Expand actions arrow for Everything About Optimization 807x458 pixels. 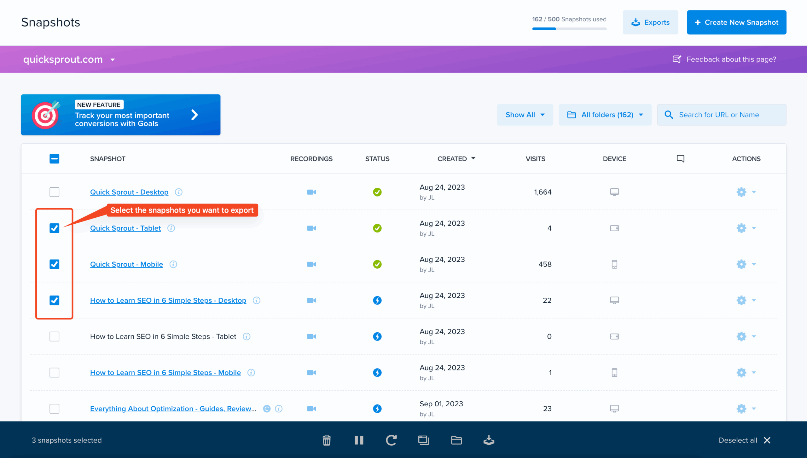(x=754, y=409)
